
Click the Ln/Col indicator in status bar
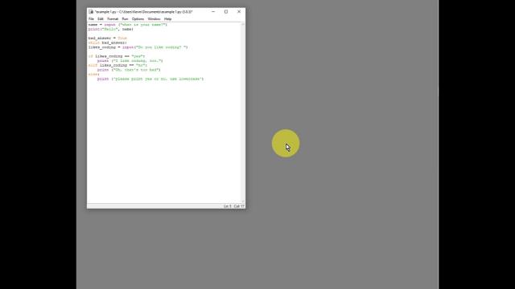point(234,206)
